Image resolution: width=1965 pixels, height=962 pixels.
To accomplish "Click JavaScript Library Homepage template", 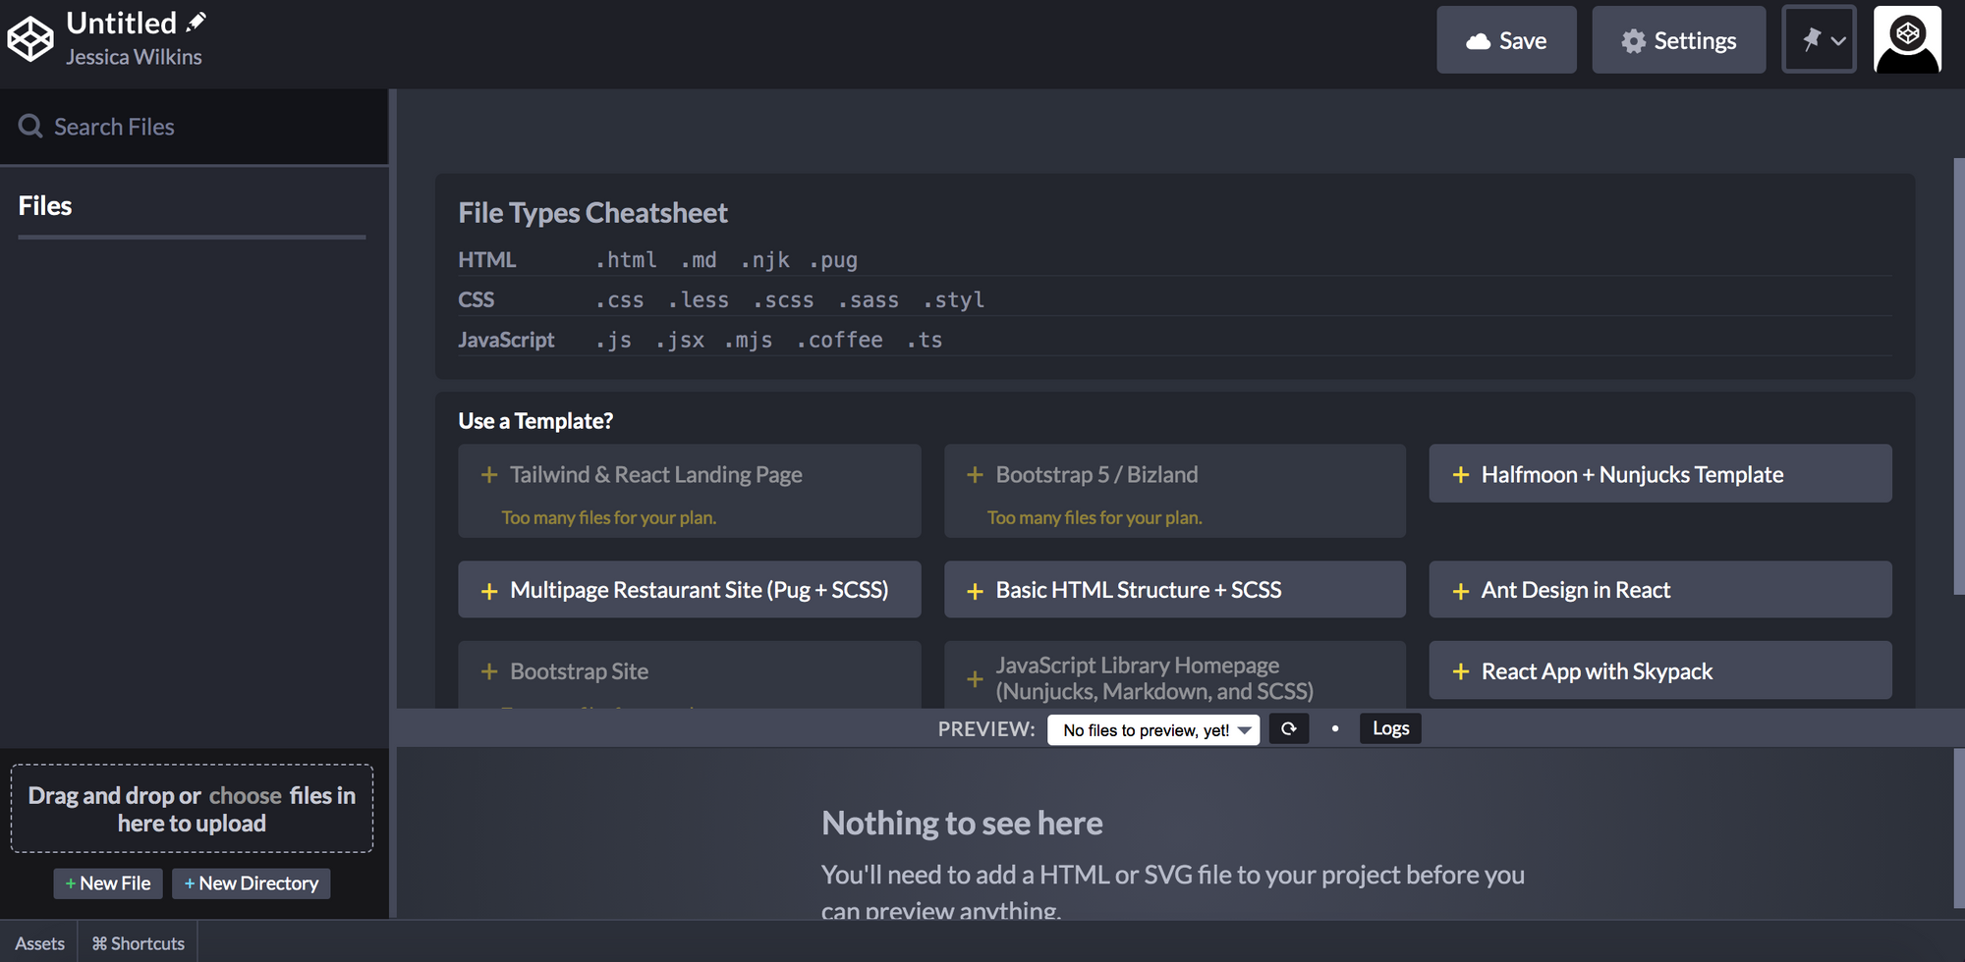I will [x=1174, y=675].
